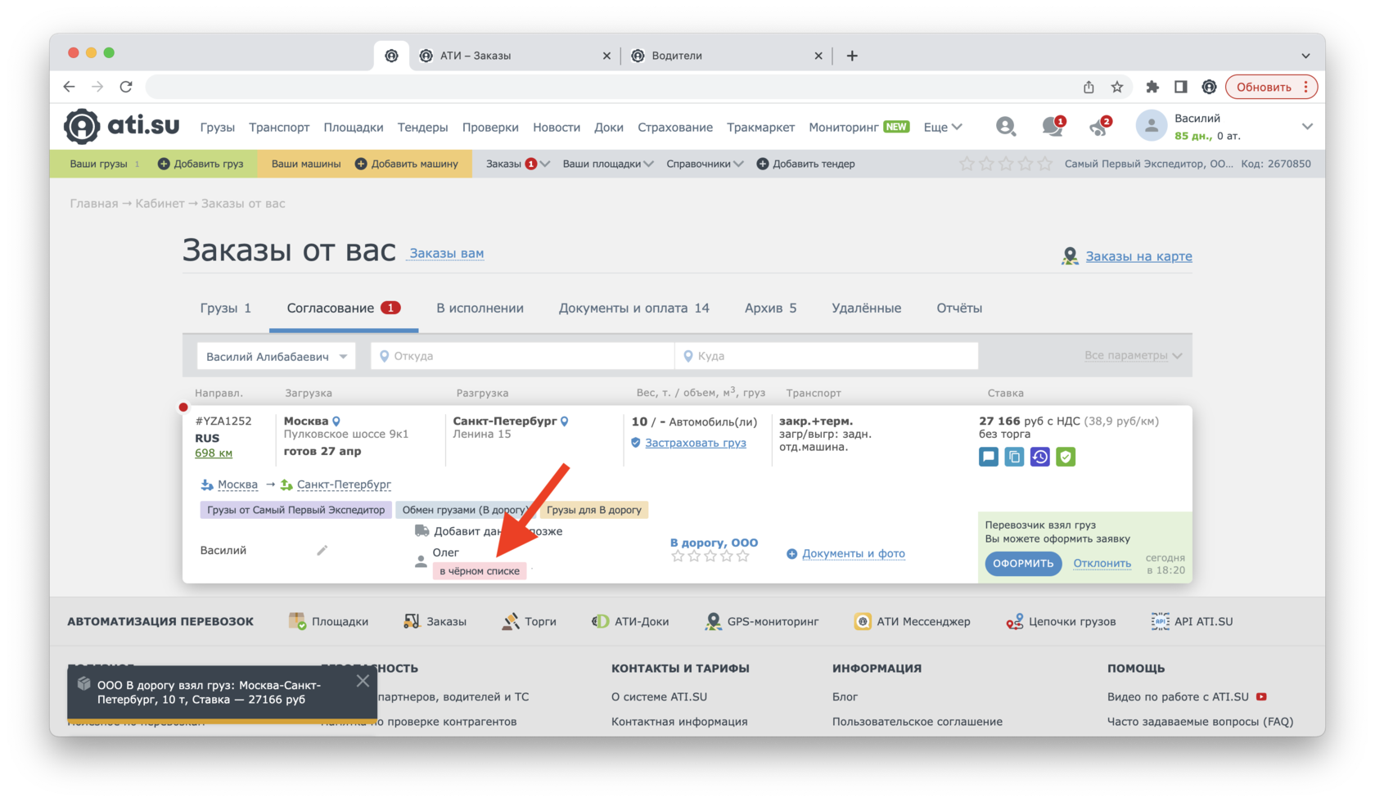Click the browser share icon
The width and height of the screenshot is (1375, 802).
coord(1089,87)
